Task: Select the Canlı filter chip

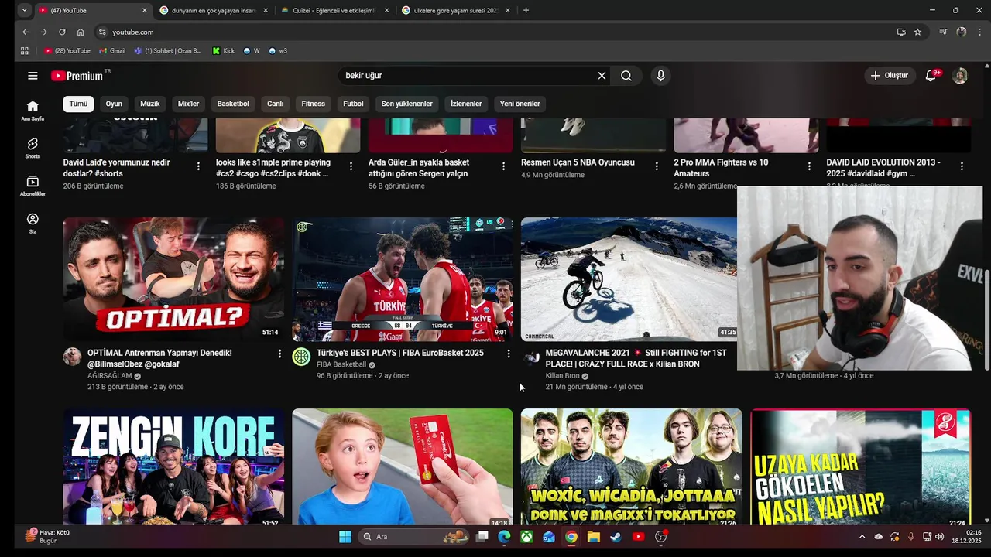Action: pos(276,104)
